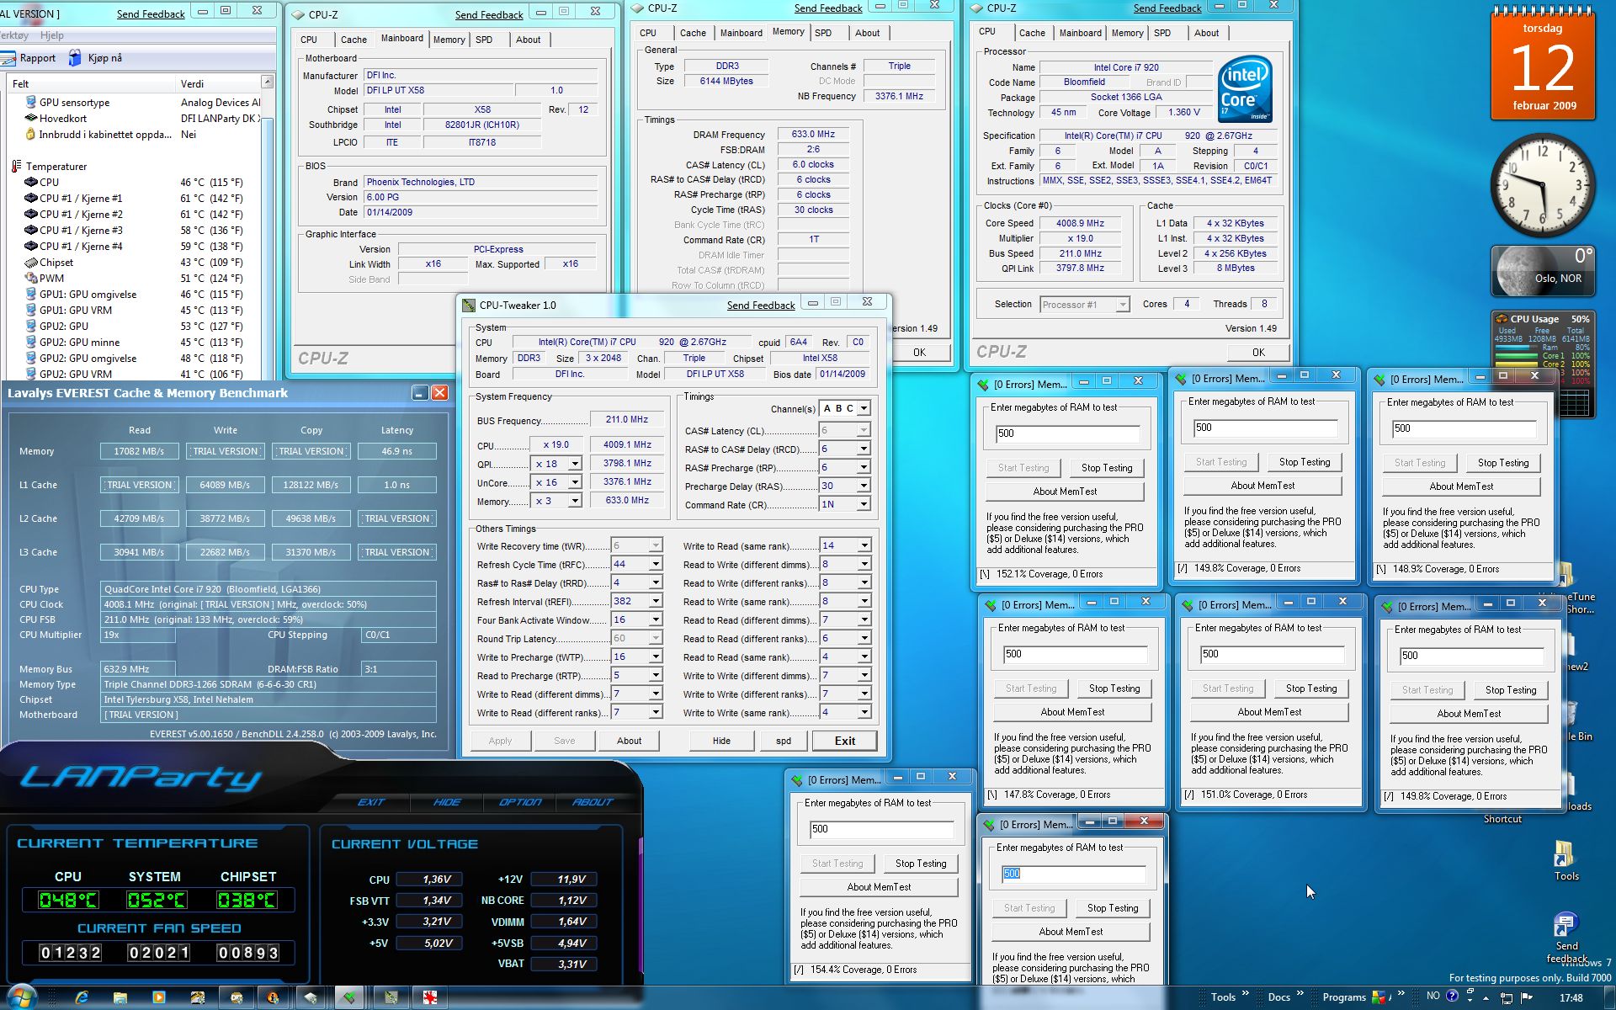Screen dimensions: 1616x1010
Task: Open the Channel(s) A B C dropdown
Action: click(863, 408)
